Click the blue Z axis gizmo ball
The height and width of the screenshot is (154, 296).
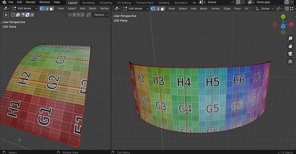[x=283, y=26]
